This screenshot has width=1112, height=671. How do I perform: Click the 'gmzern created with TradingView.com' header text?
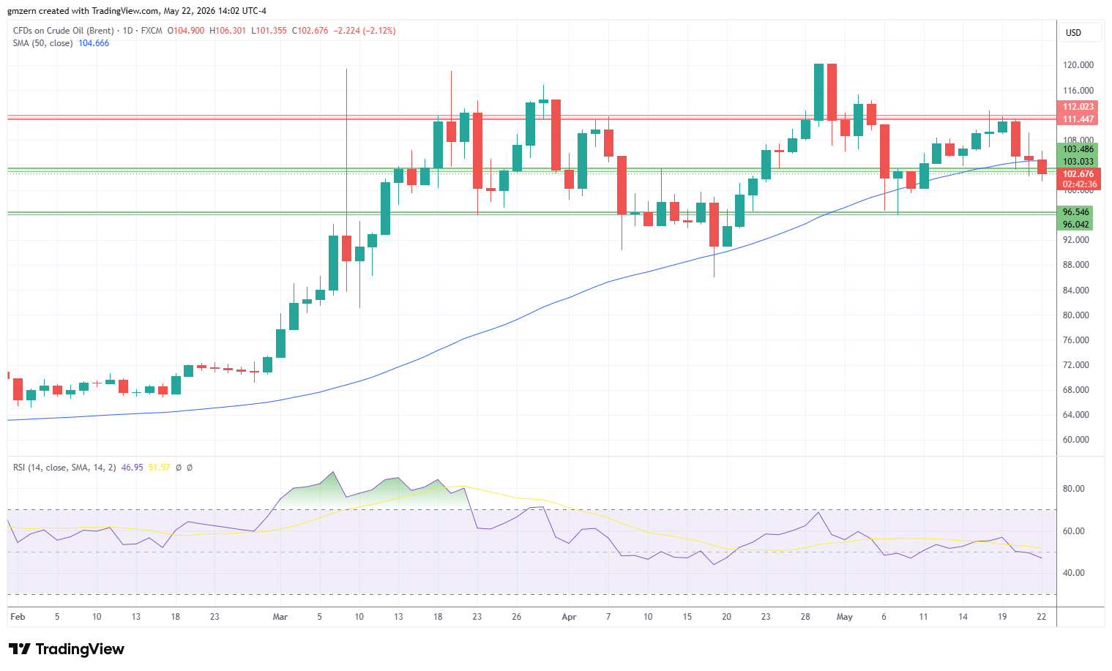click(84, 11)
